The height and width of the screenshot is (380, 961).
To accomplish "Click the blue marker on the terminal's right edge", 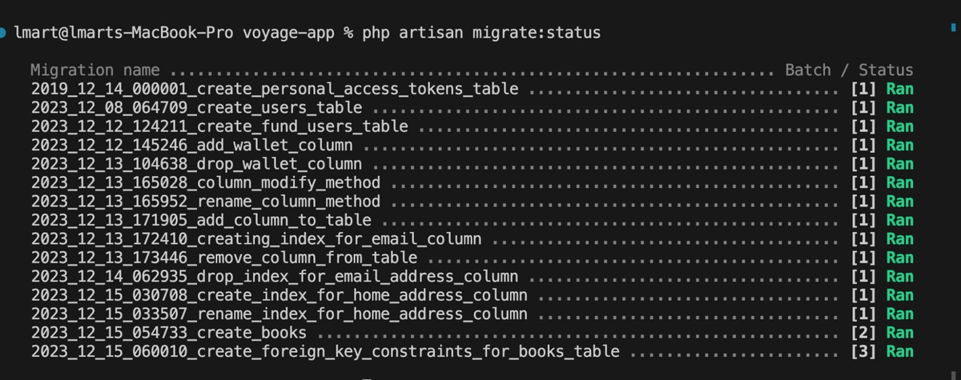I will click(952, 28).
